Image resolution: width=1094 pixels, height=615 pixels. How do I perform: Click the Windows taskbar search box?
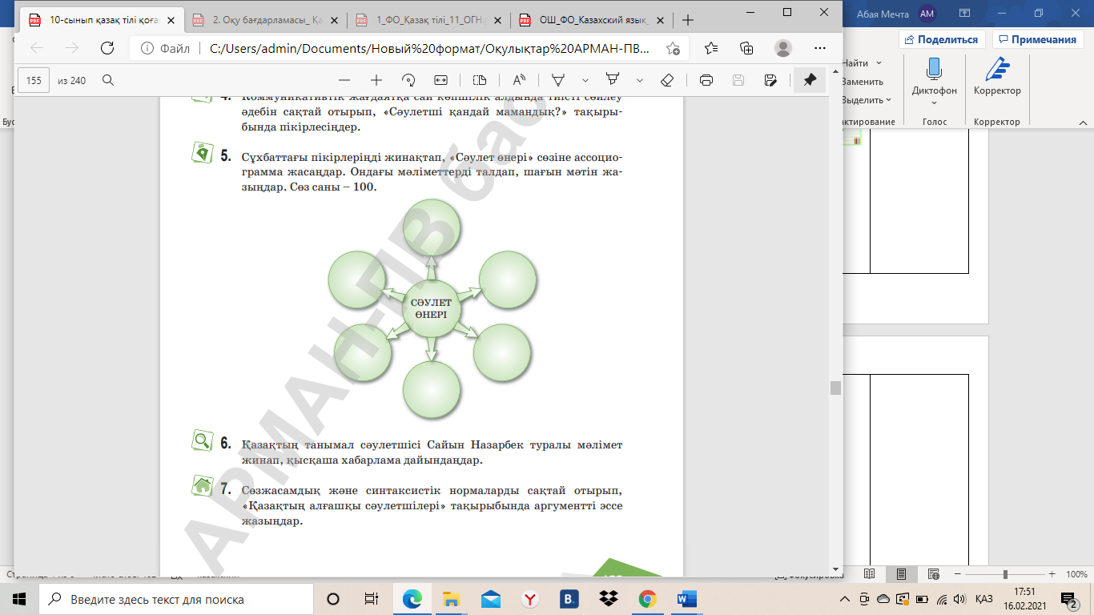click(176, 599)
